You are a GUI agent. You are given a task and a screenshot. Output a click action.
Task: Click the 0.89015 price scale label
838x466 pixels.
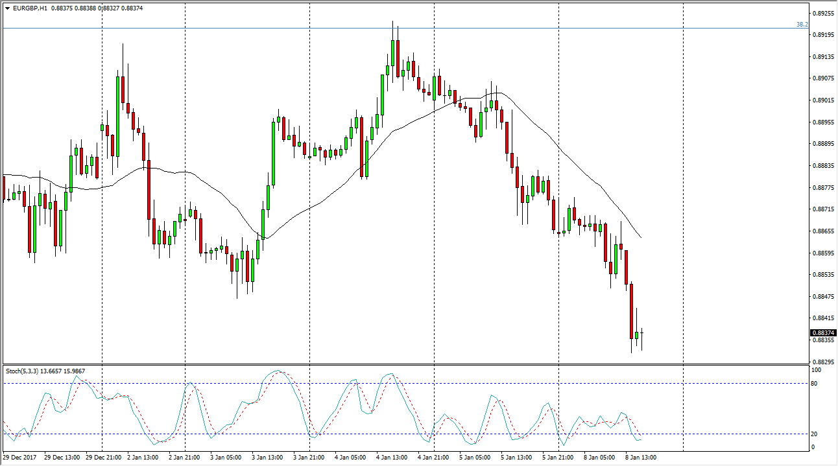coord(823,100)
